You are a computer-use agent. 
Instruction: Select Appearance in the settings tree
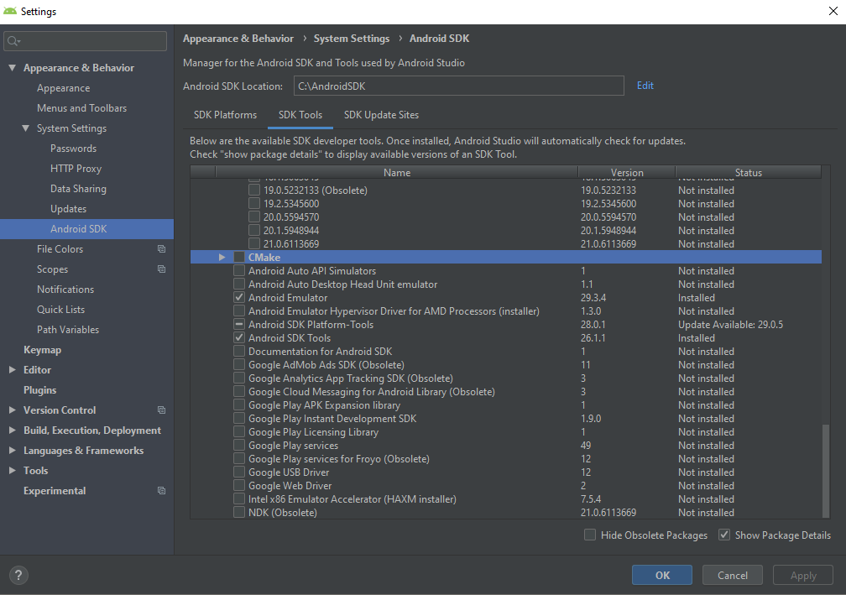pyautogui.click(x=63, y=88)
